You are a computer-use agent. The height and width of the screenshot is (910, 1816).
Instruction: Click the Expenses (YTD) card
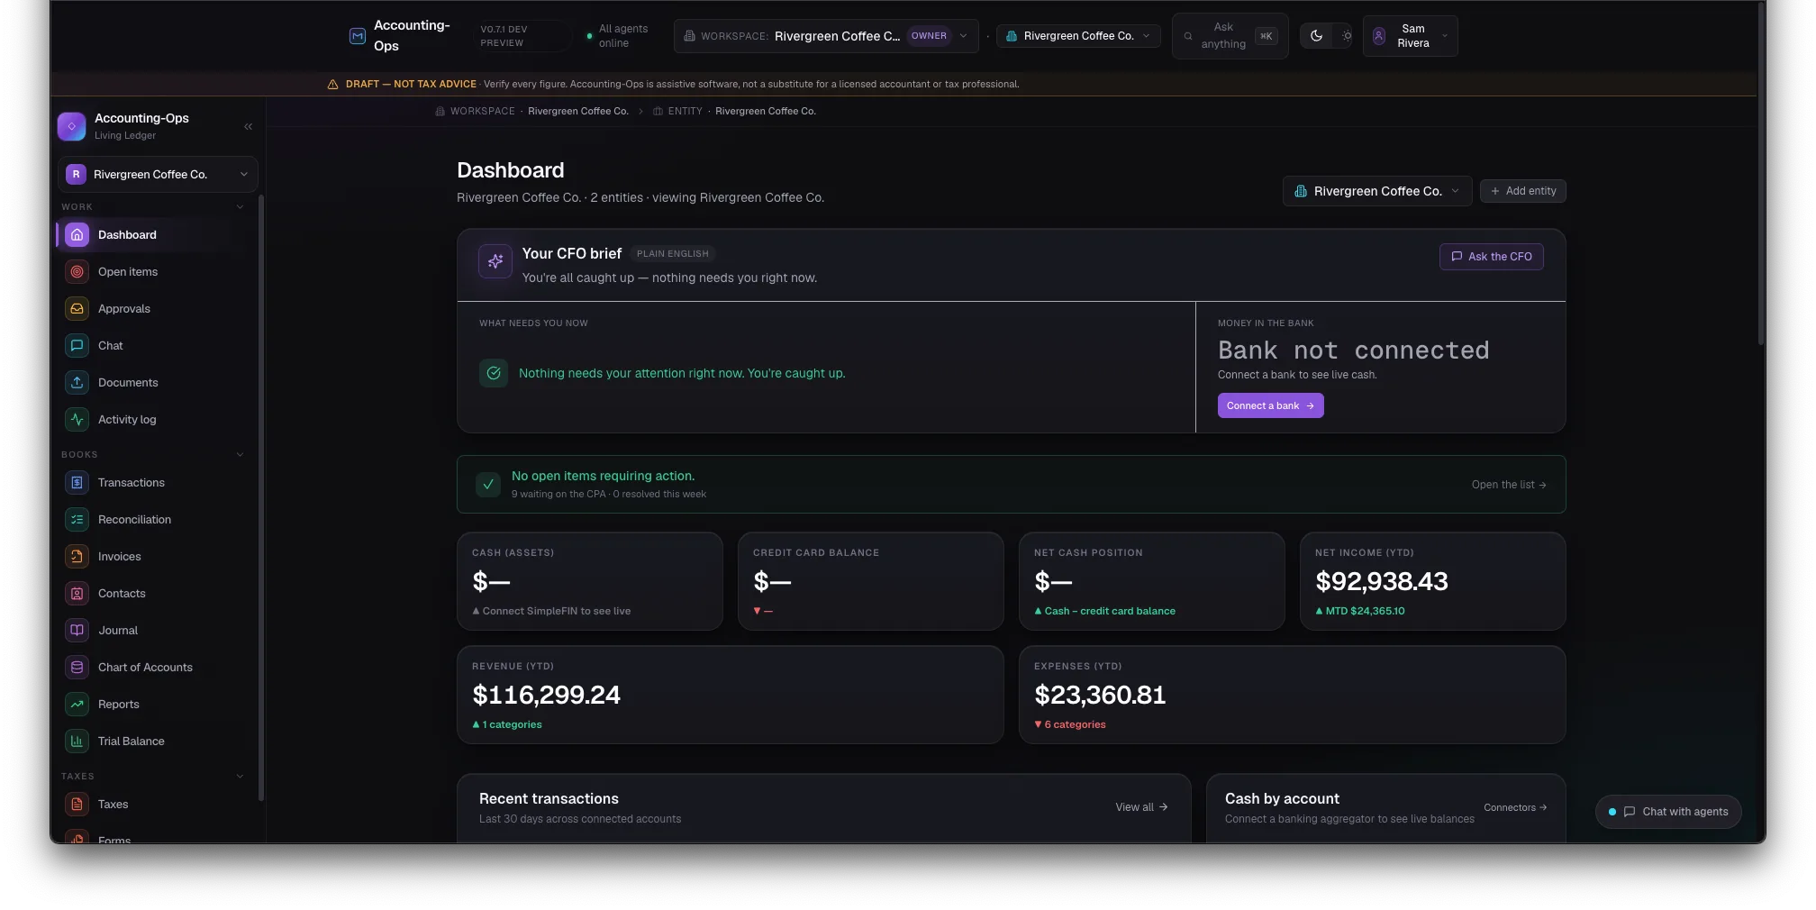[1292, 695]
